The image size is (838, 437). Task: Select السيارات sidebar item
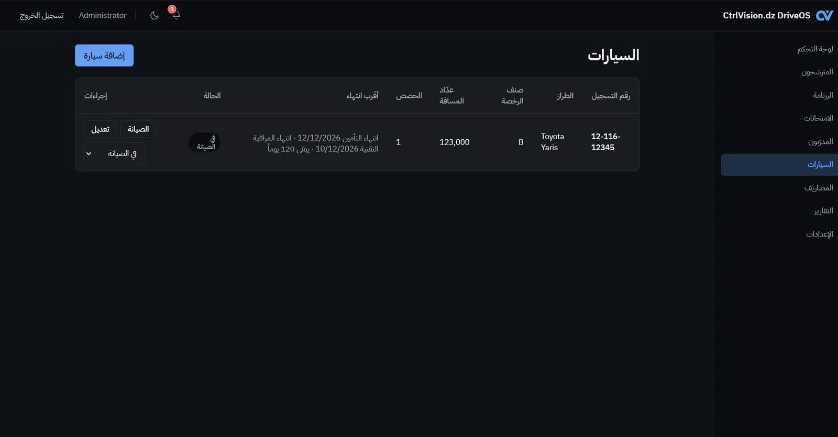pos(779,165)
